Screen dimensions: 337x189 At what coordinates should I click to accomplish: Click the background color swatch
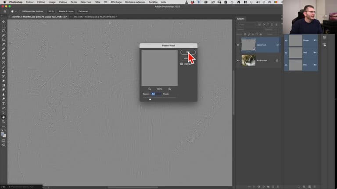4,136
